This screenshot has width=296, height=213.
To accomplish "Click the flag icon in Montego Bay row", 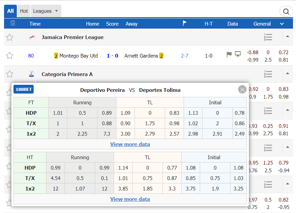I will point(229,55).
